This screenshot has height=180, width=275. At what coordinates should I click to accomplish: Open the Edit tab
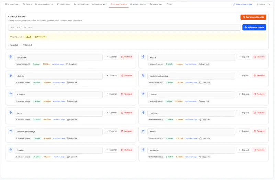tap(169, 4)
